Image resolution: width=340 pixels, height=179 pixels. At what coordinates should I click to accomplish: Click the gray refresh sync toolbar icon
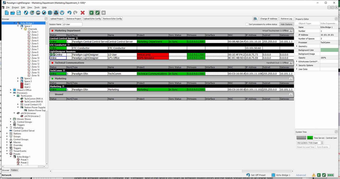[x=104, y=13]
